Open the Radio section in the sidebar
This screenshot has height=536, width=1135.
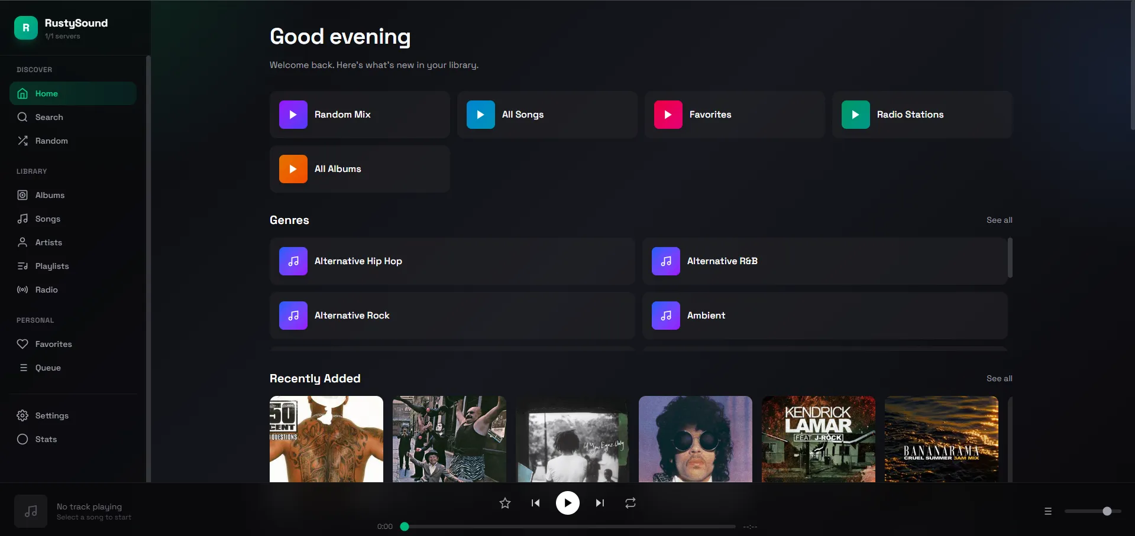click(x=47, y=290)
